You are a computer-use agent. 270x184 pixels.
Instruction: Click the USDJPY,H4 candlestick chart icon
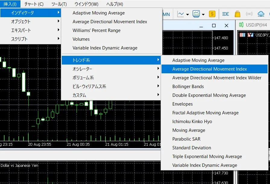pos(241,25)
